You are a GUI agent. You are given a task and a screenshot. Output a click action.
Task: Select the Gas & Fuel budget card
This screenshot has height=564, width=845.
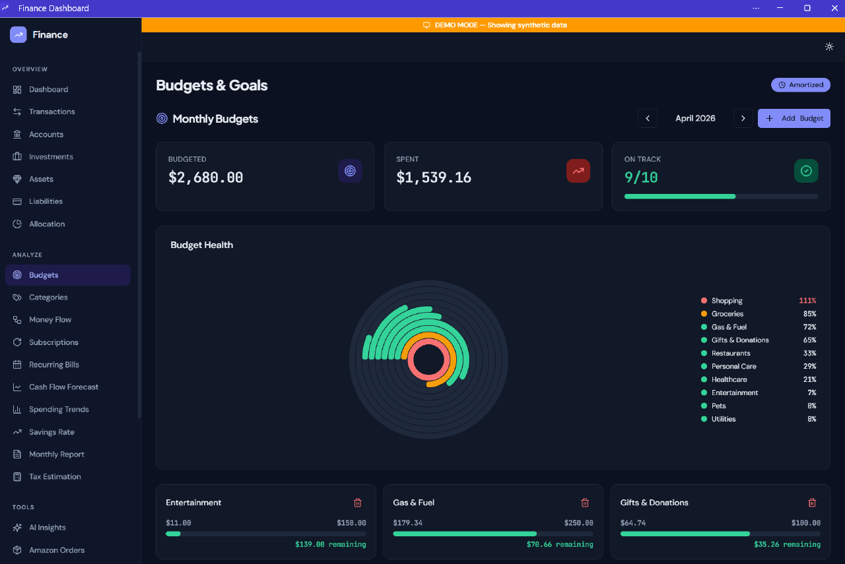[492, 521]
